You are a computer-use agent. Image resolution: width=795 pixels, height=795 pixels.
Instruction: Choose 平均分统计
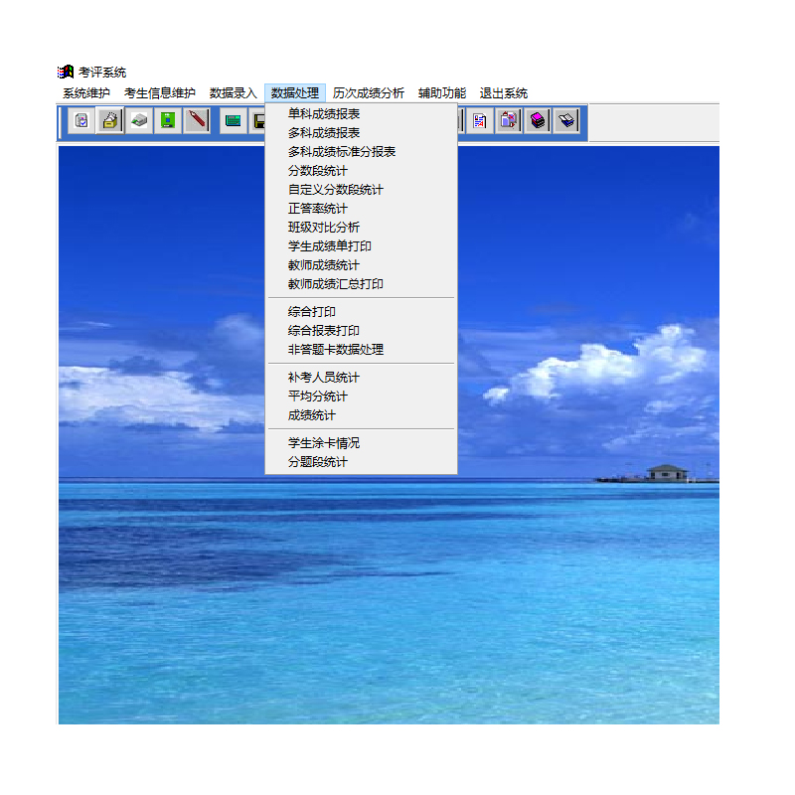[x=361, y=396]
